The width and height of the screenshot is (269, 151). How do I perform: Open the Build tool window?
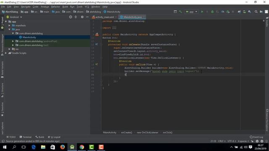(x=40, y=137)
